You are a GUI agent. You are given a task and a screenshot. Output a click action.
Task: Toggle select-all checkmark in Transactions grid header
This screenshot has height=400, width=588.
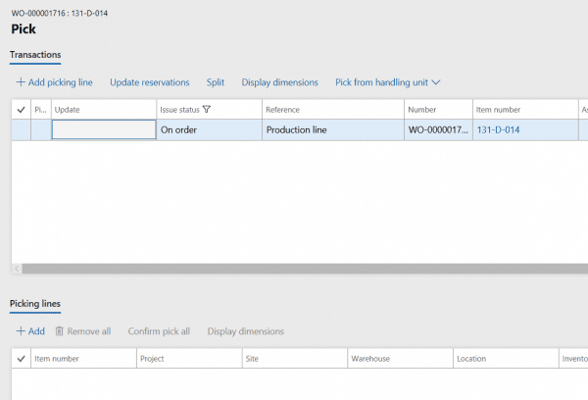pyautogui.click(x=21, y=110)
